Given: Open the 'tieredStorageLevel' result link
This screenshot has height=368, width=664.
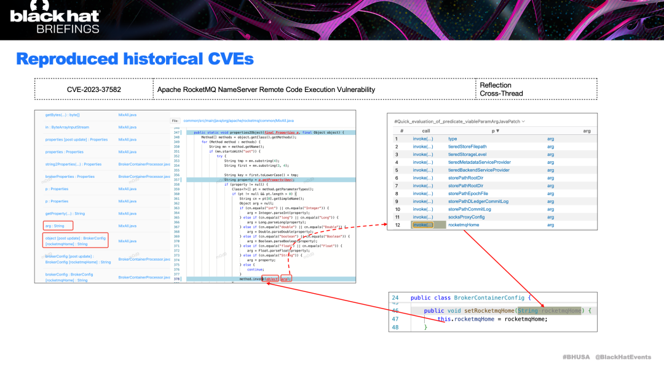Looking at the screenshot, I should click(467, 155).
